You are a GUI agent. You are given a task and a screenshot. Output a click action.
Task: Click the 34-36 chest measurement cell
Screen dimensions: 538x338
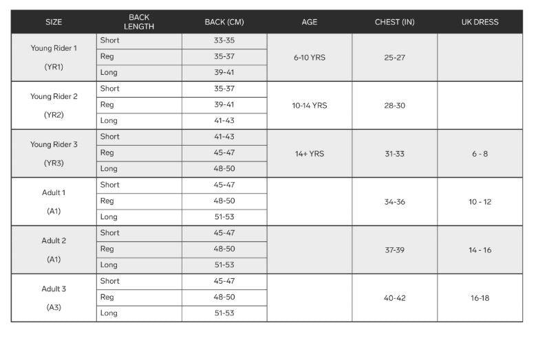pos(394,202)
